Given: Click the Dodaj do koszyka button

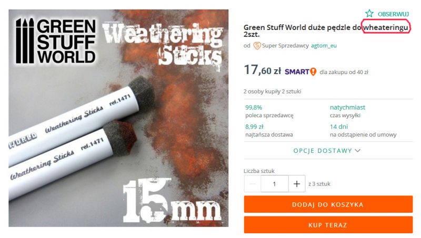Looking at the screenshot, I should pos(328,204).
